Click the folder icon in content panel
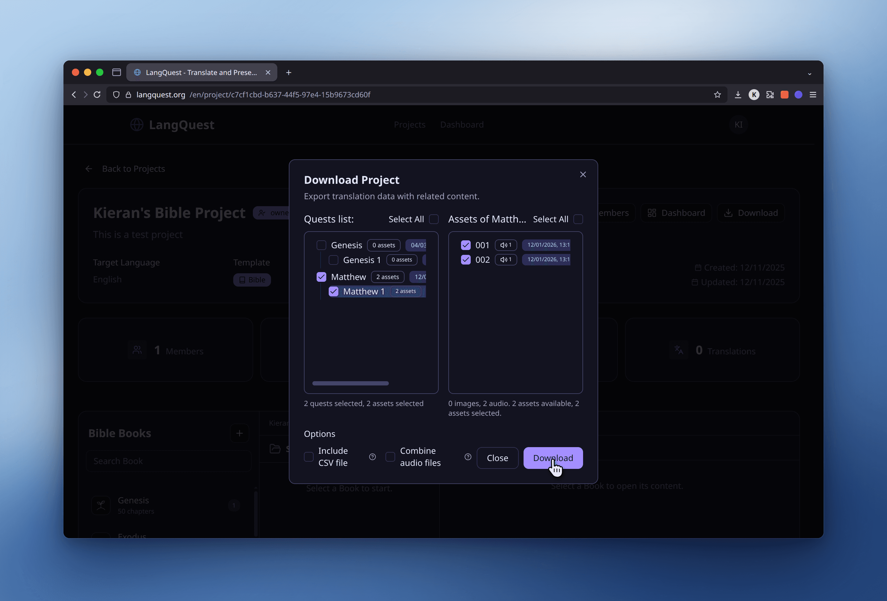Viewport: 887px width, 601px height. [x=275, y=449]
